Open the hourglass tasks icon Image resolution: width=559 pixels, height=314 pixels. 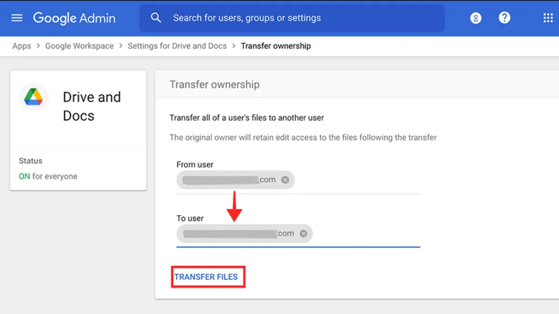pos(475,18)
